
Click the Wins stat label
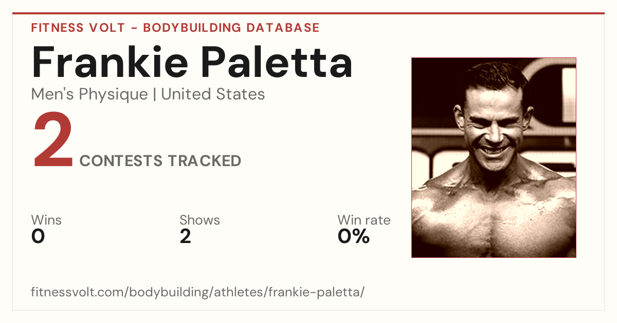[x=46, y=220]
